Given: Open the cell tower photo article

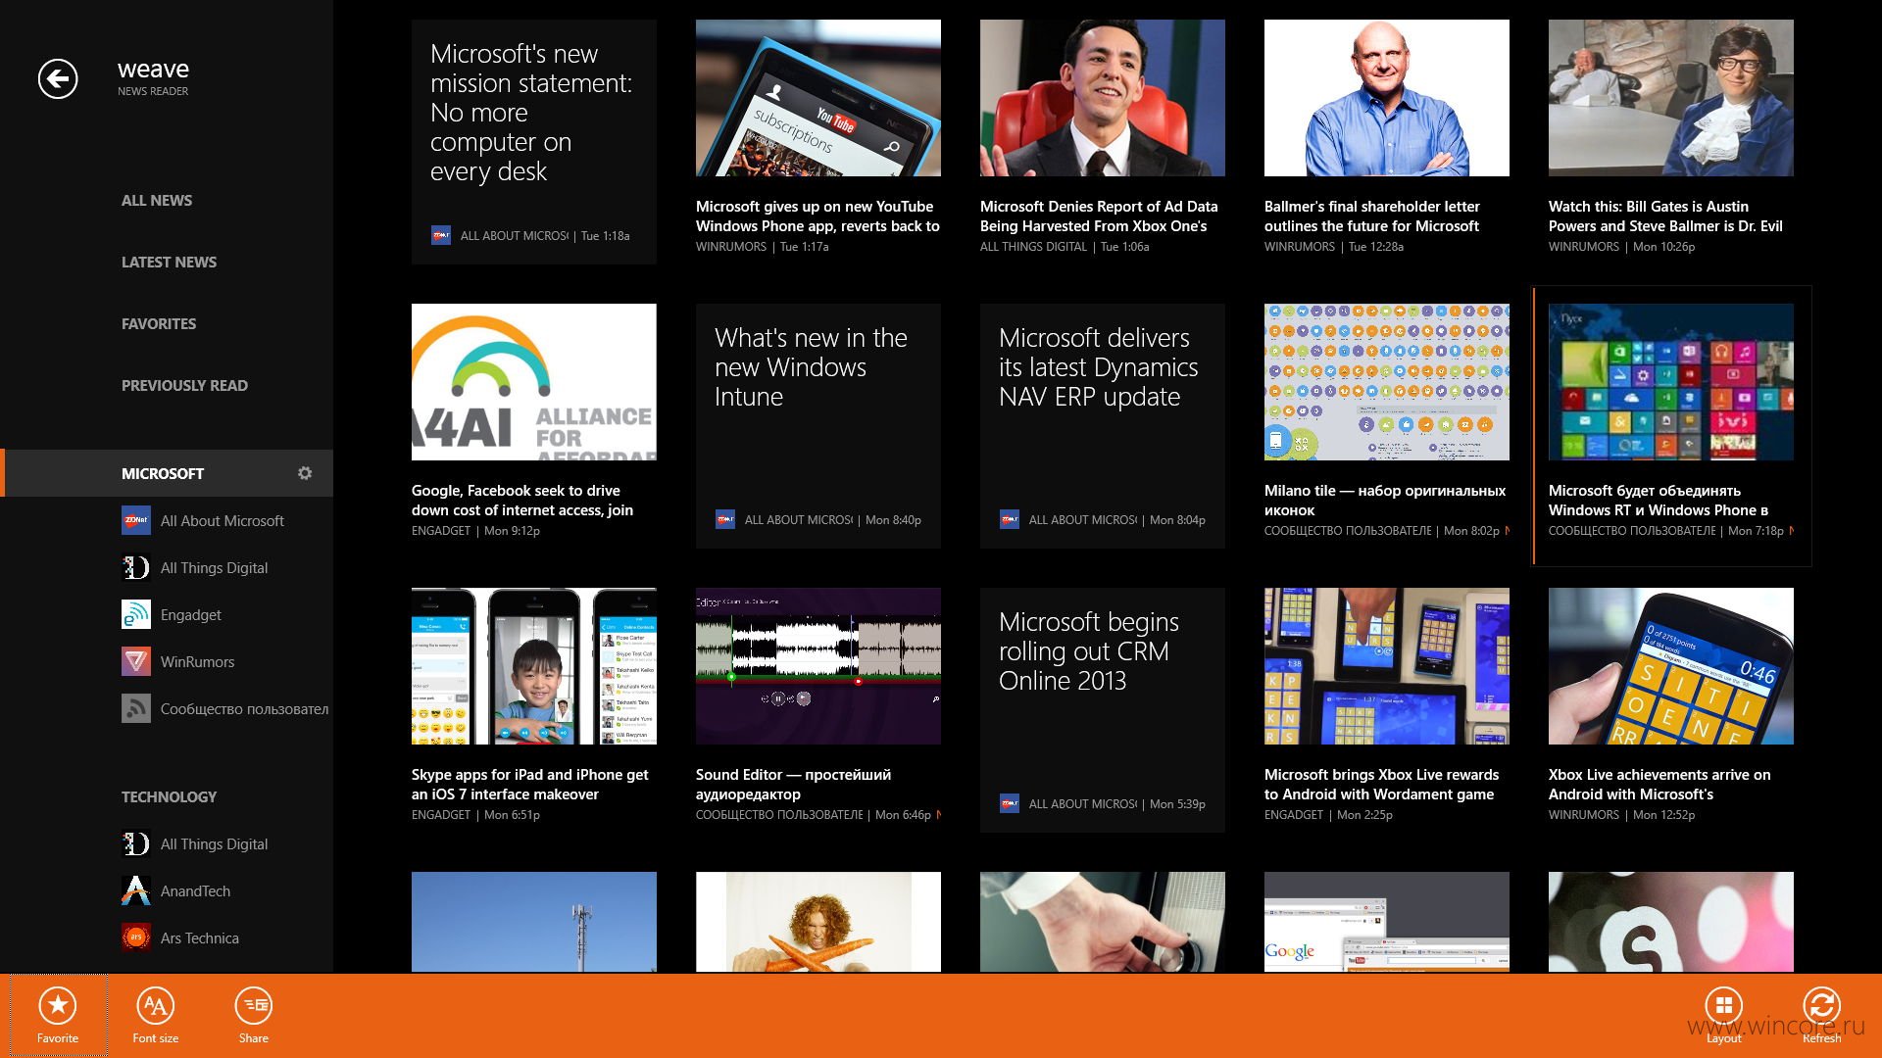Looking at the screenshot, I should (x=534, y=922).
